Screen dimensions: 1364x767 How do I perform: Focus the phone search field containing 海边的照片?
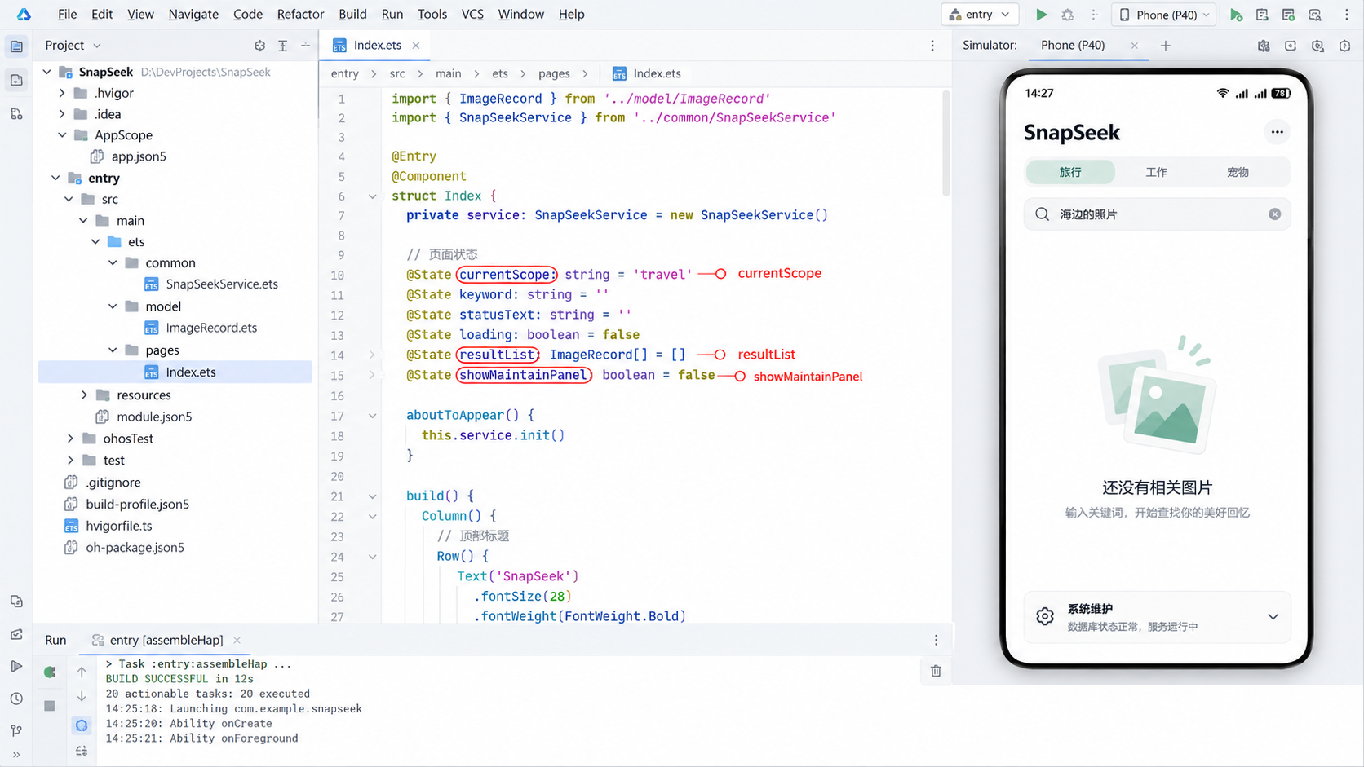1157,214
